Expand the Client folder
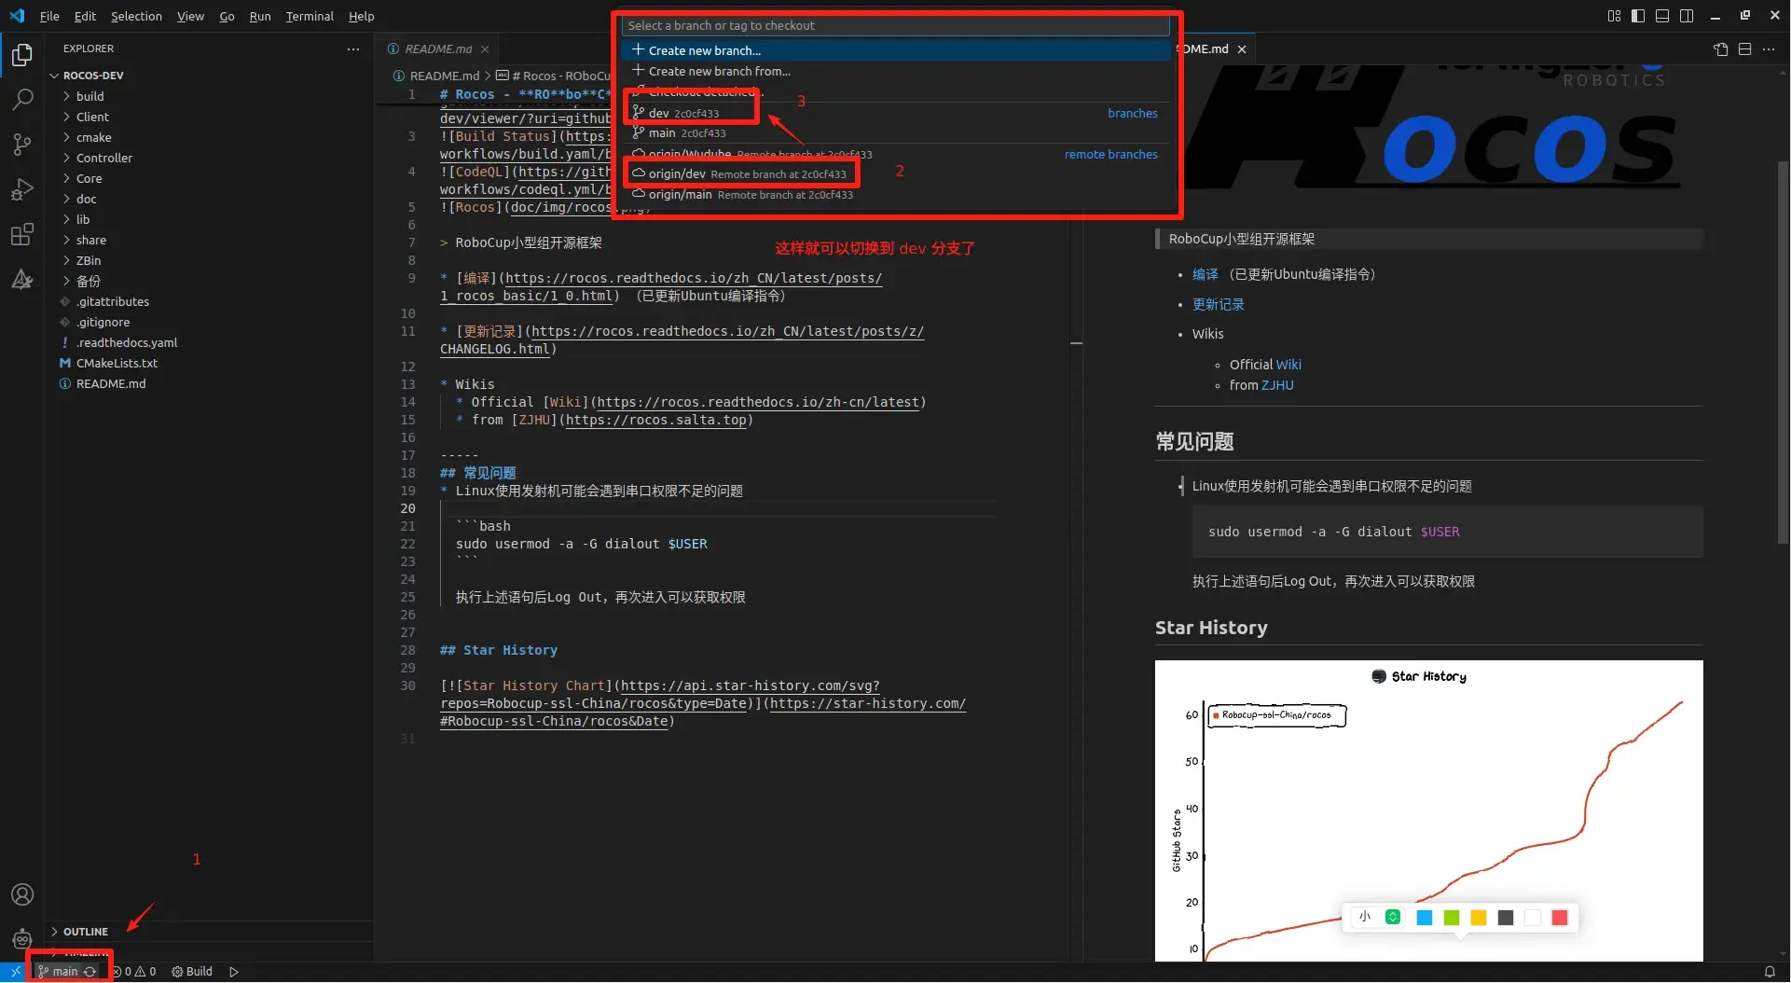The image size is (1791, 983). 211,117
